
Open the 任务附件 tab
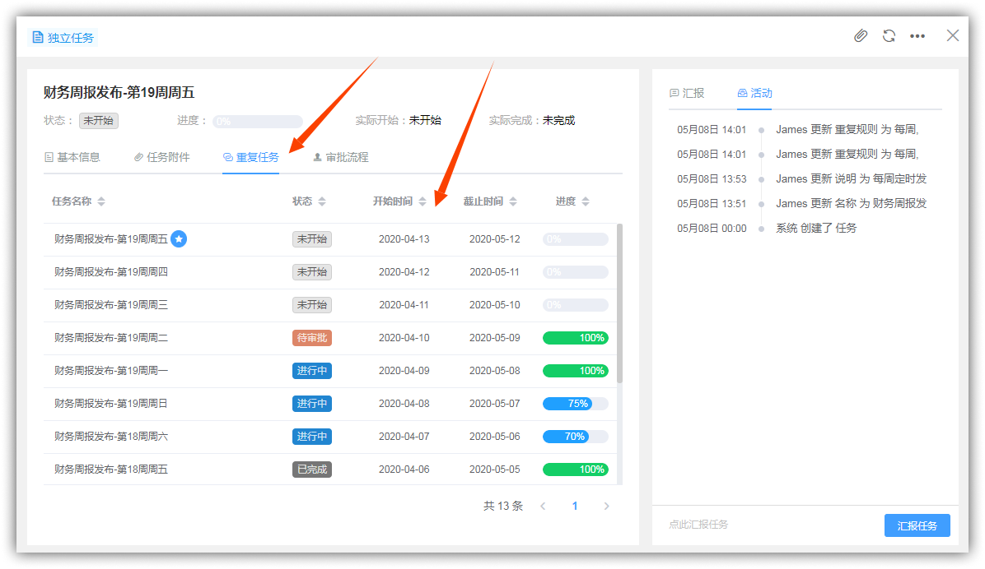point(162,158)
